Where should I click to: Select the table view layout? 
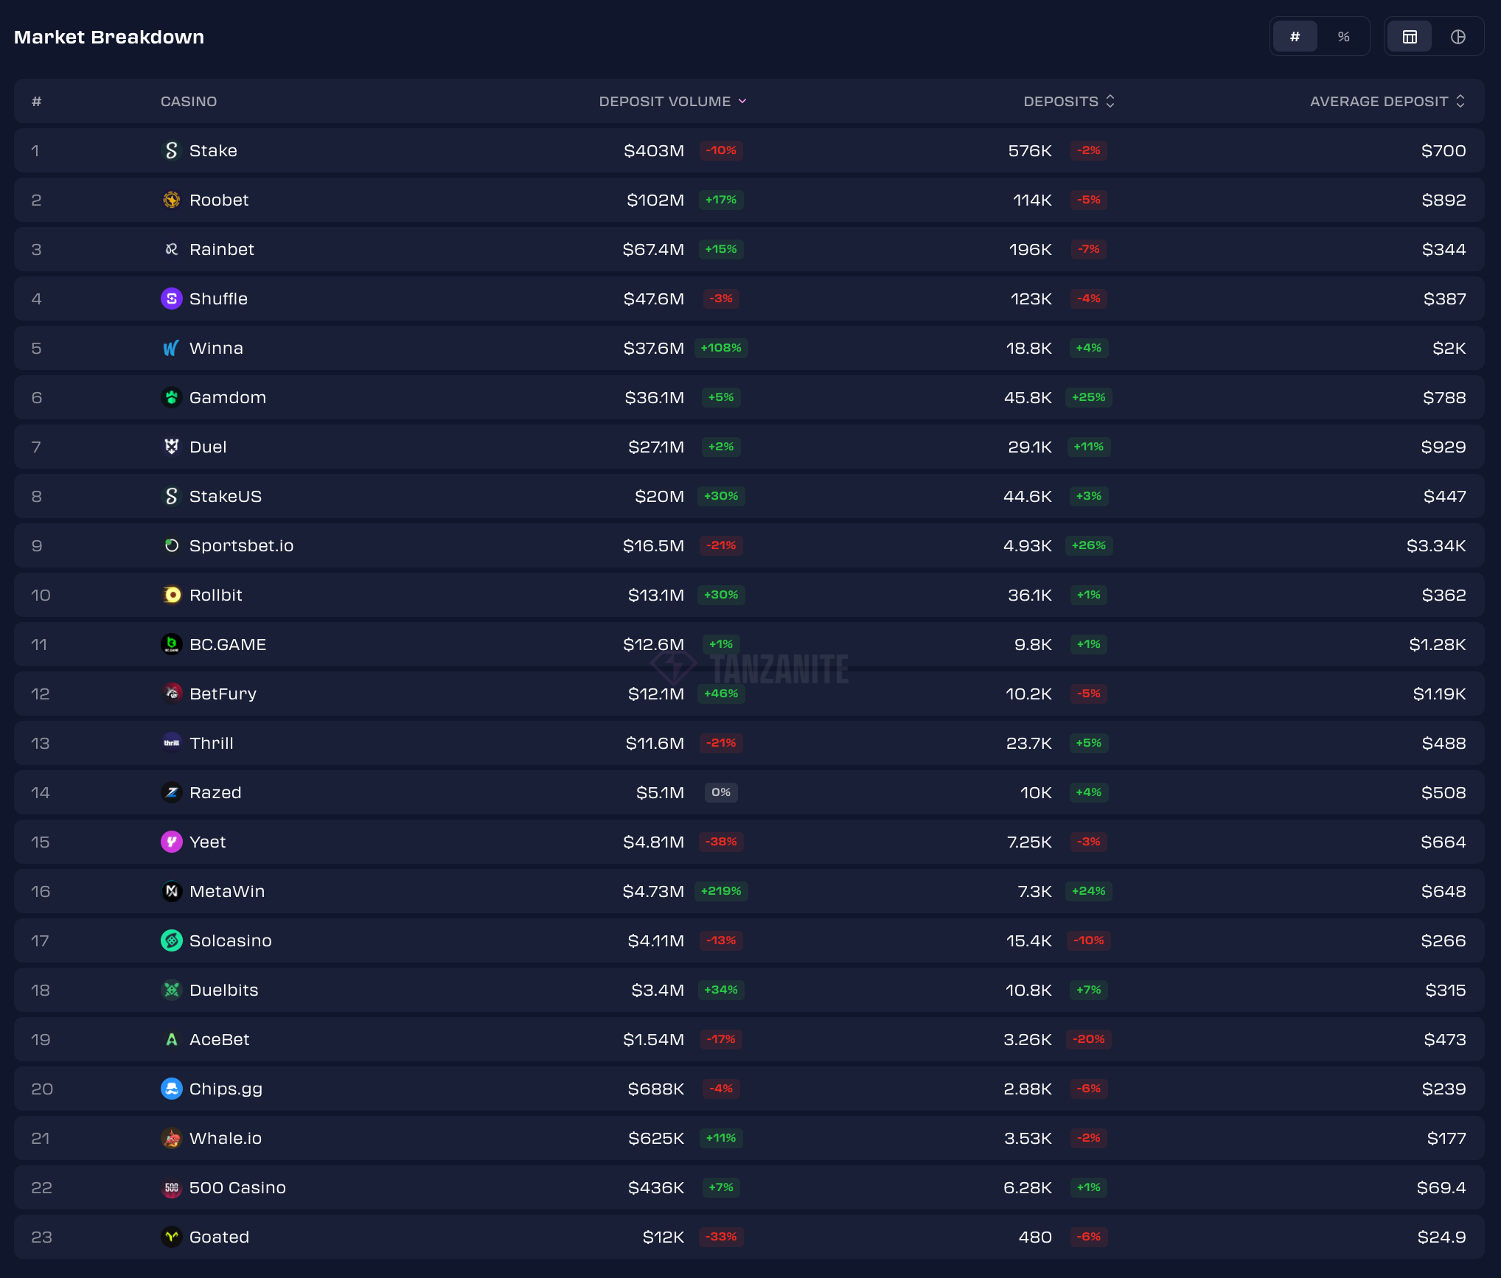point(1410,37)
